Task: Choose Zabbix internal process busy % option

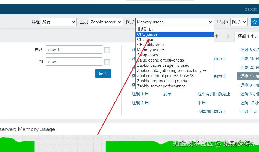Action: point(174,76)
